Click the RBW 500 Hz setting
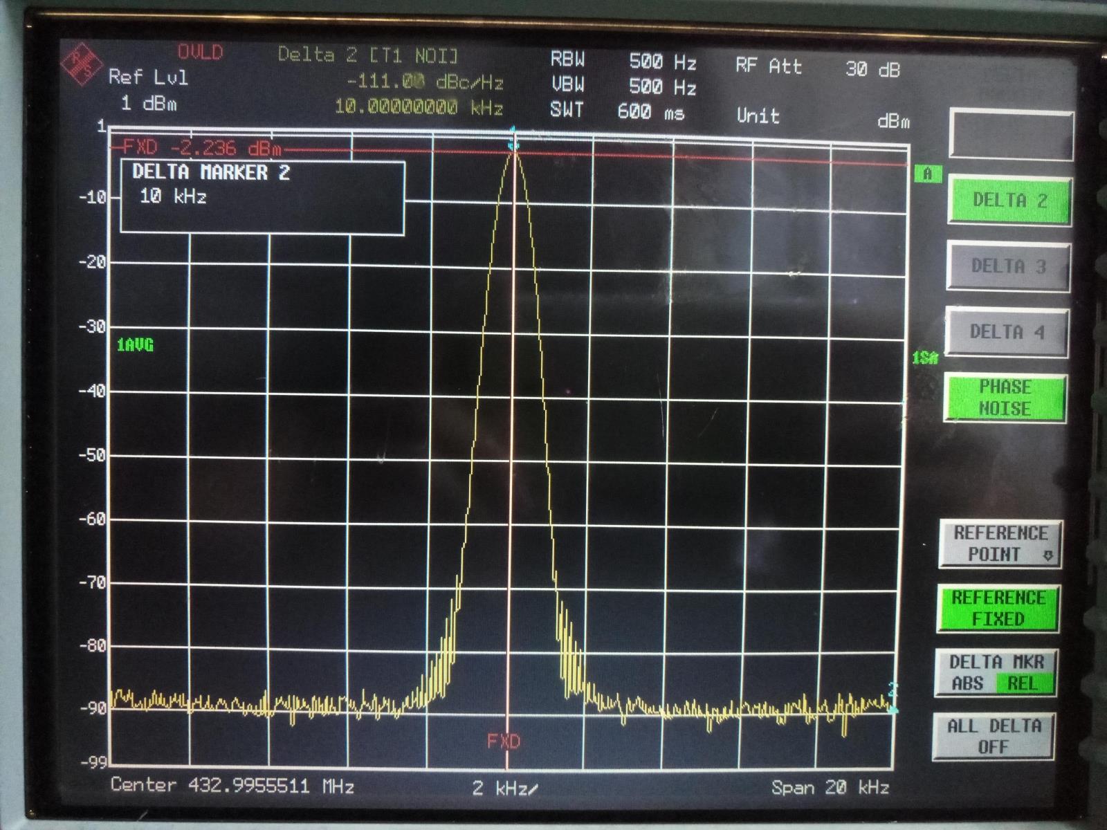Screen dimensions: 1107x830 pos(623,61)
